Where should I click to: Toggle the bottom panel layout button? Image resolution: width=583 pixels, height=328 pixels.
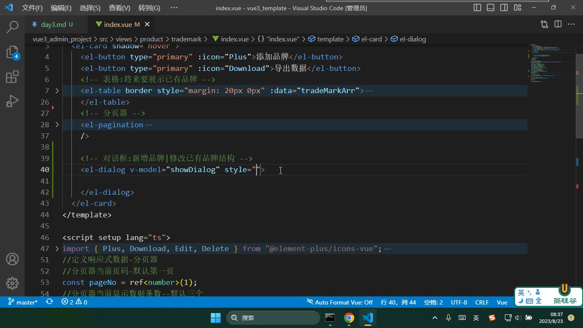[x=490, y=8]
